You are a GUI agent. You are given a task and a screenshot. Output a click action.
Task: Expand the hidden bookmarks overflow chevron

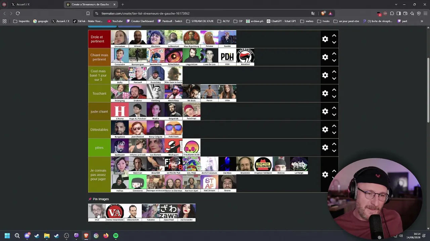422,21
